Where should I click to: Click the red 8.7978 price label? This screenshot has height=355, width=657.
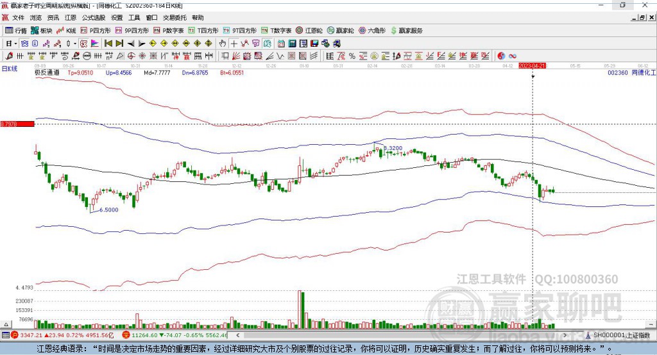(17, 124)
